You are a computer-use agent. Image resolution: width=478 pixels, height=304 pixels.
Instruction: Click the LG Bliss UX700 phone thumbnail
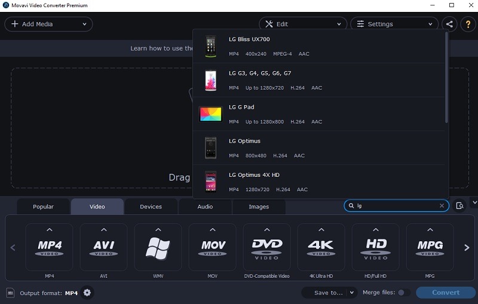pyautogui.click(x=211, y=47)
